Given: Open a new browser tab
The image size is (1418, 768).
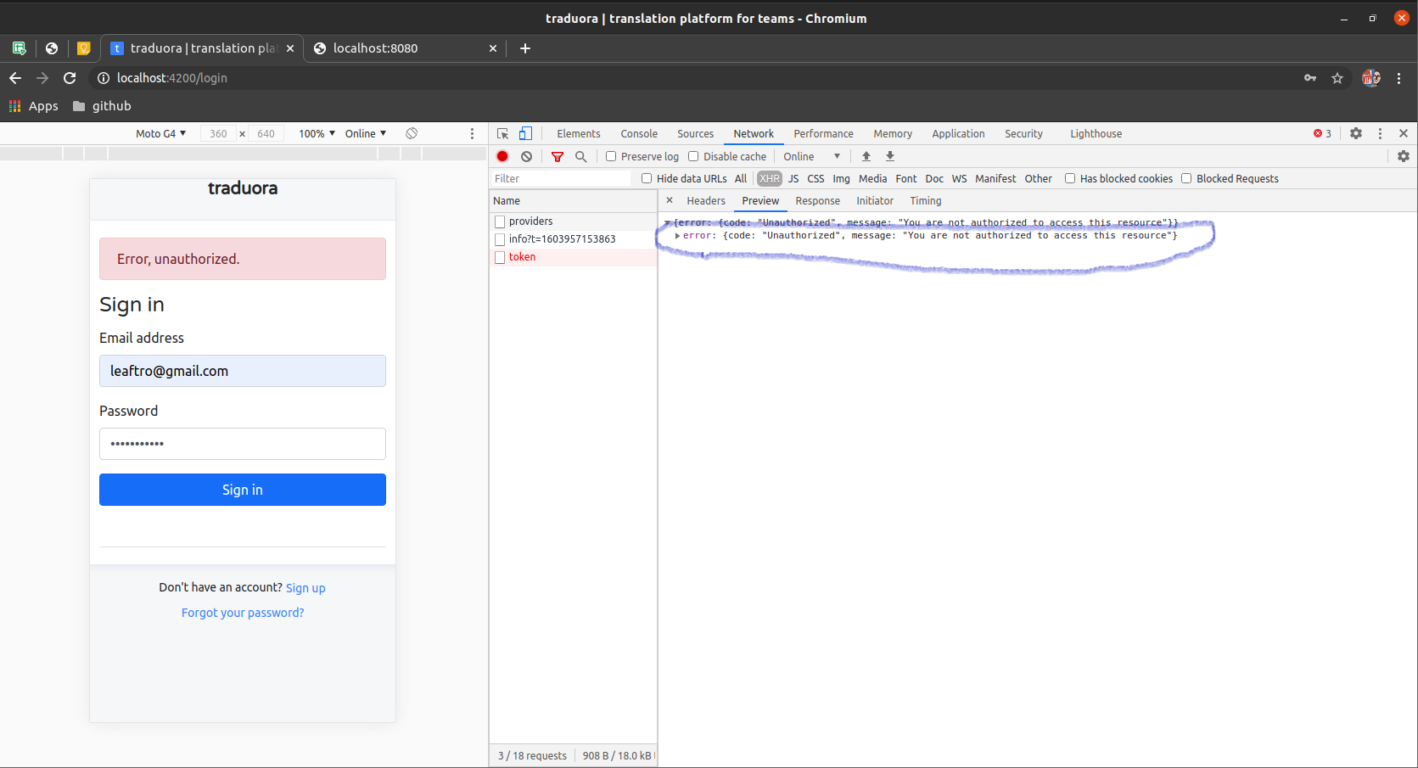Looking at the screenshot, I should tap(525, 48).
